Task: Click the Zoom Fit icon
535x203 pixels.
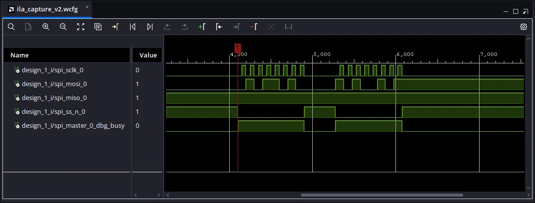Action: pyautogui.click(x=81, y=27)
